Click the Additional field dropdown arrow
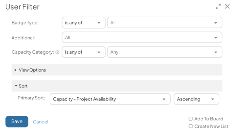 (216, 38)
